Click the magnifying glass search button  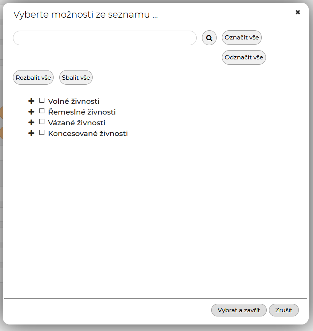point(209,38)
